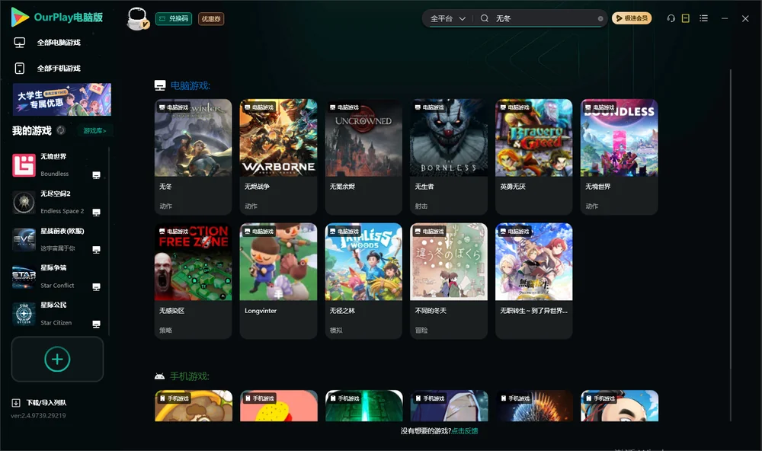
Task: Click the plus icon to add a game
Action: [x=57, y=359]
